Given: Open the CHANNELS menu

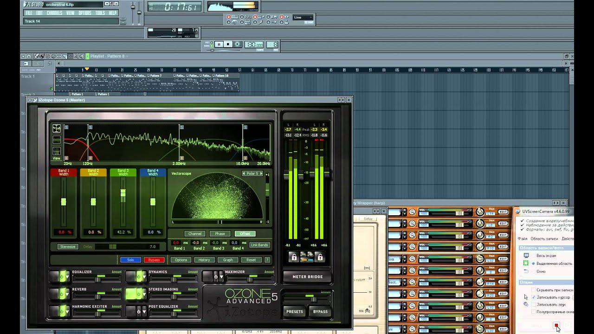Looking at the screenshot, I should [54, 13].
